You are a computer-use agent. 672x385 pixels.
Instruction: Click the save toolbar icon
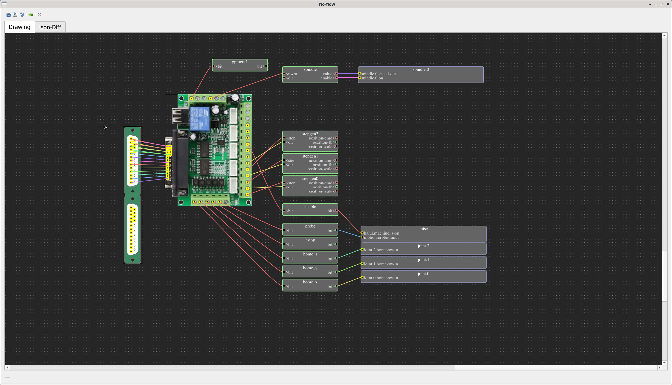(15, 15)
